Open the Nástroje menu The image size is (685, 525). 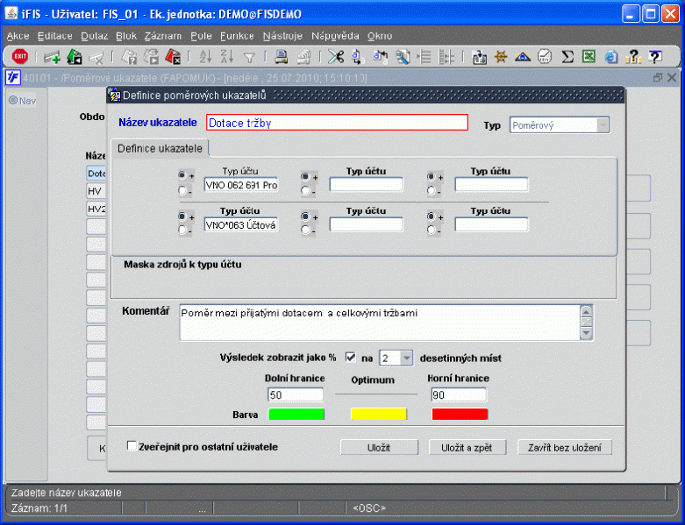pyautogui.click(x=282, y=36)
